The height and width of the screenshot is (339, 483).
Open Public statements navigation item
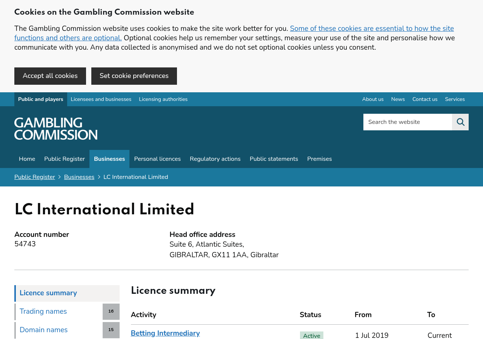(274, 159)
